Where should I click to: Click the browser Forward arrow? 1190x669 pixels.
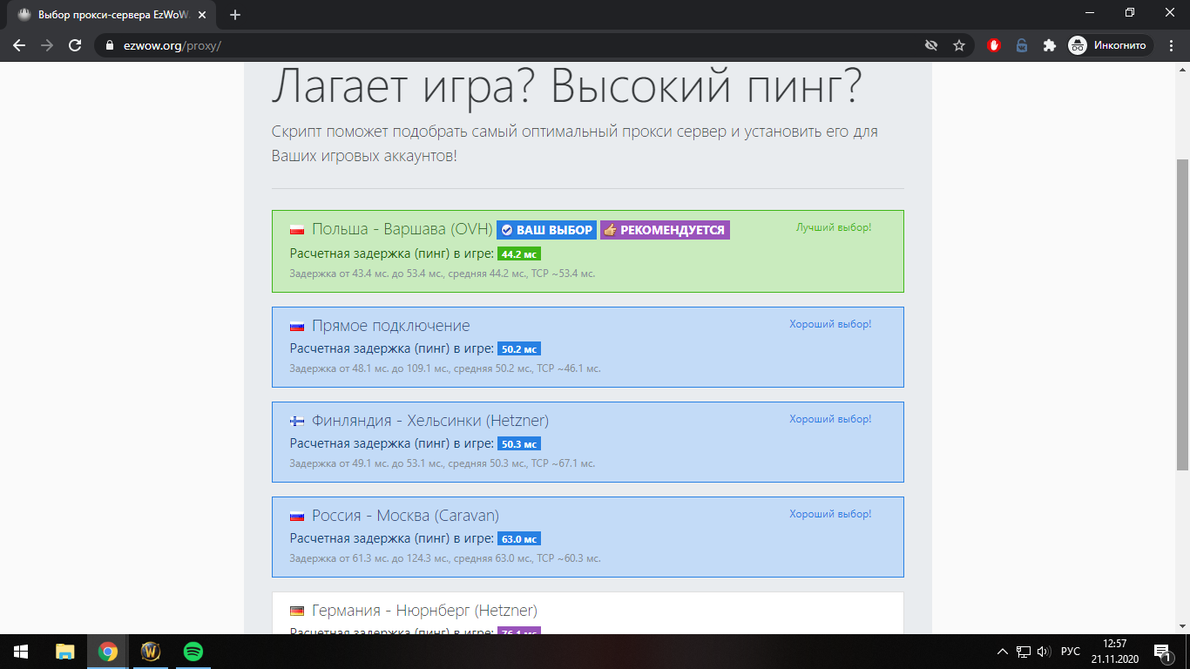click(47, 45)
